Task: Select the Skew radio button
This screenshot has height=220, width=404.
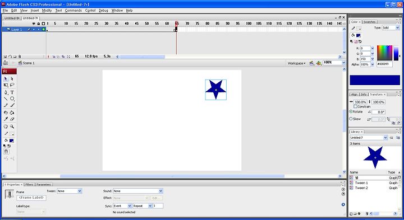Action: pyautogui.click(x=351, y=119)
